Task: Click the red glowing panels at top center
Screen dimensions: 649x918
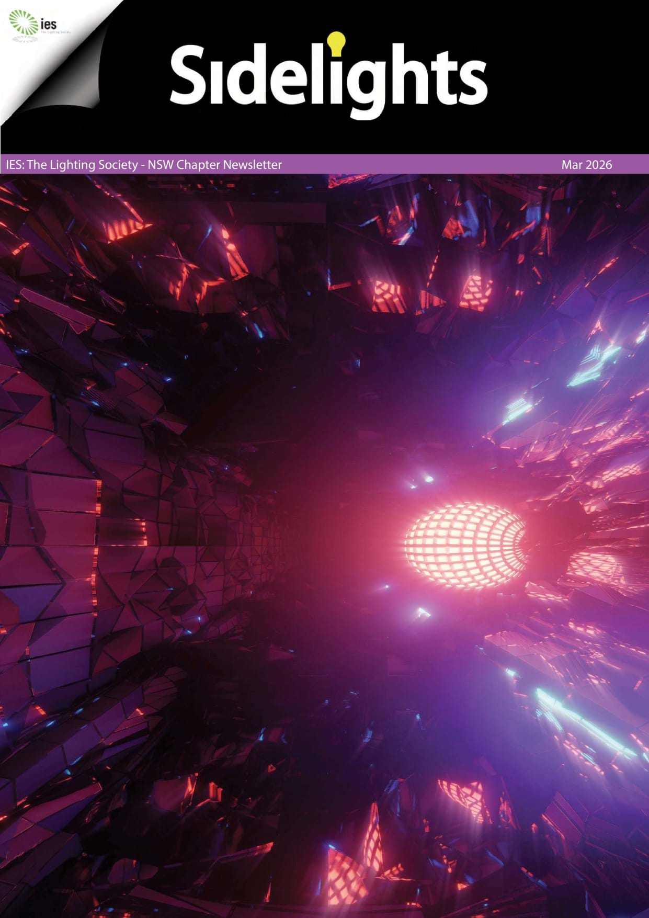Action: point(390,296)
